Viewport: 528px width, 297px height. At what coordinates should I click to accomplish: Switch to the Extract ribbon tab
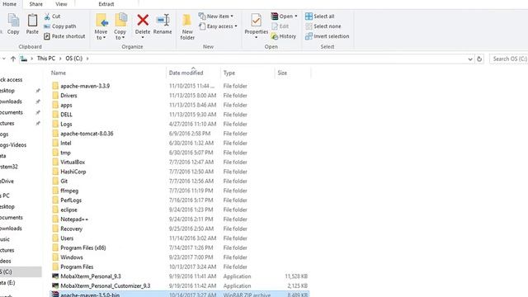106,4
